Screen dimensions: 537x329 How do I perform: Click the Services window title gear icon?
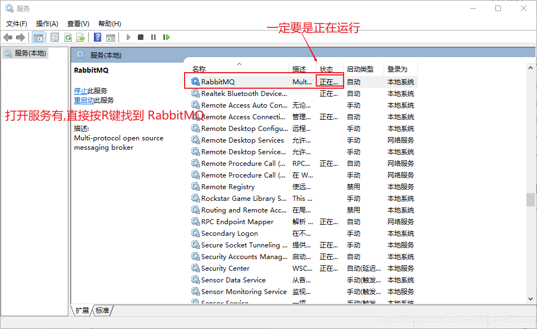tap(9, 8)
